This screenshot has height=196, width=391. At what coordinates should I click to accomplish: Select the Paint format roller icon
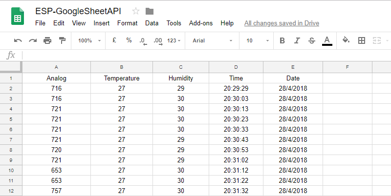[x=62, y=40]
